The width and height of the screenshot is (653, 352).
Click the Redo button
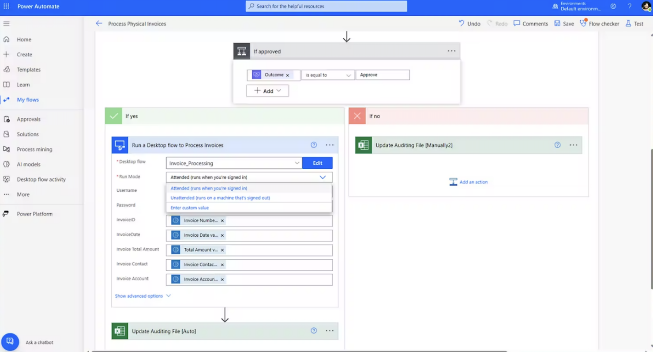click(497, 23)
